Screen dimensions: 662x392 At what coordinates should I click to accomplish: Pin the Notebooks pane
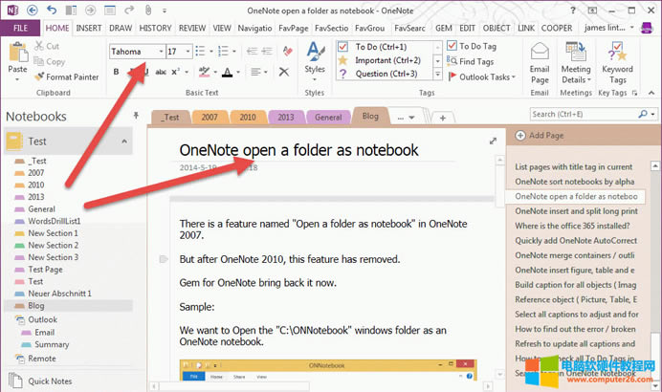[x=136, y=115]
